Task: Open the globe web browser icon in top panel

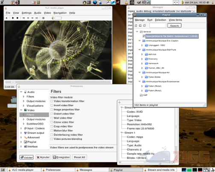Action: (x=95, y=2)
